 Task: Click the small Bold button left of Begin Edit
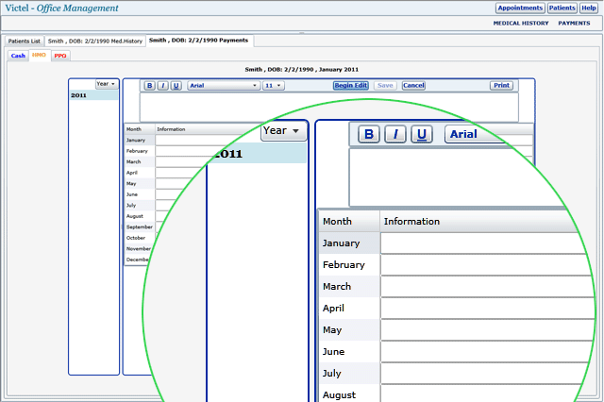pyautogui.click(x=149, y=86)
